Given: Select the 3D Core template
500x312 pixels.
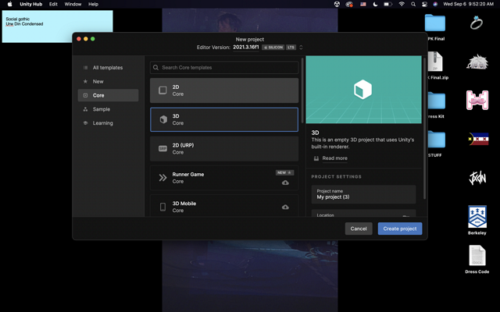Looking at the screenshot, I should pyautogui.click(x=224, y=119).
